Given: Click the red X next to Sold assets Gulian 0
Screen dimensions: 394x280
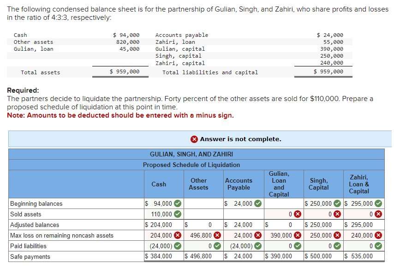Looking at the screenshot, I should coord(296,213).
